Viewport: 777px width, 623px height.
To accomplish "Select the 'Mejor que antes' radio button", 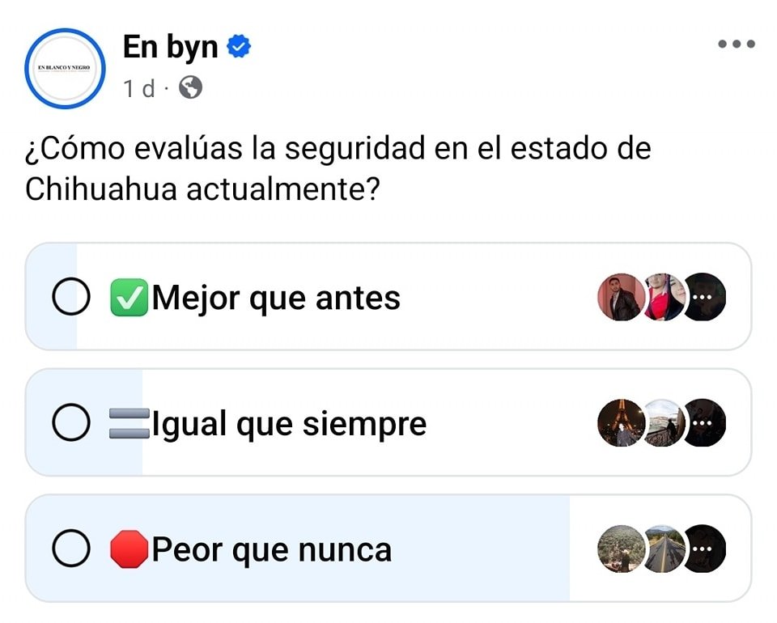I will [70, 299].
